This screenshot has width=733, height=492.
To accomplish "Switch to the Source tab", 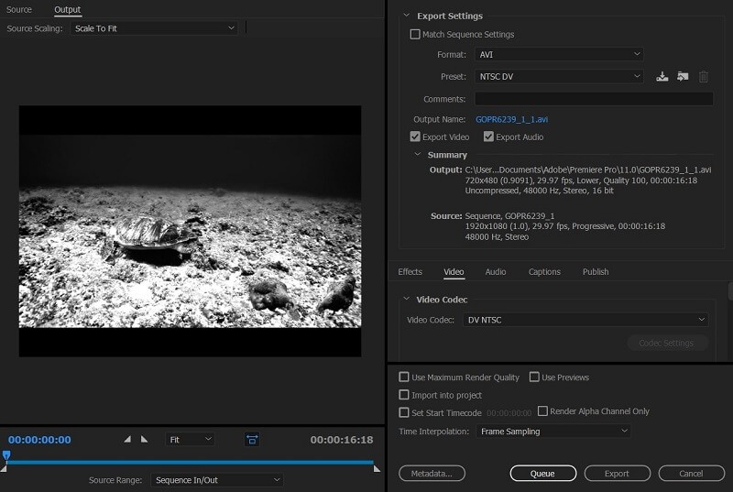I will [x=19, y=9].
